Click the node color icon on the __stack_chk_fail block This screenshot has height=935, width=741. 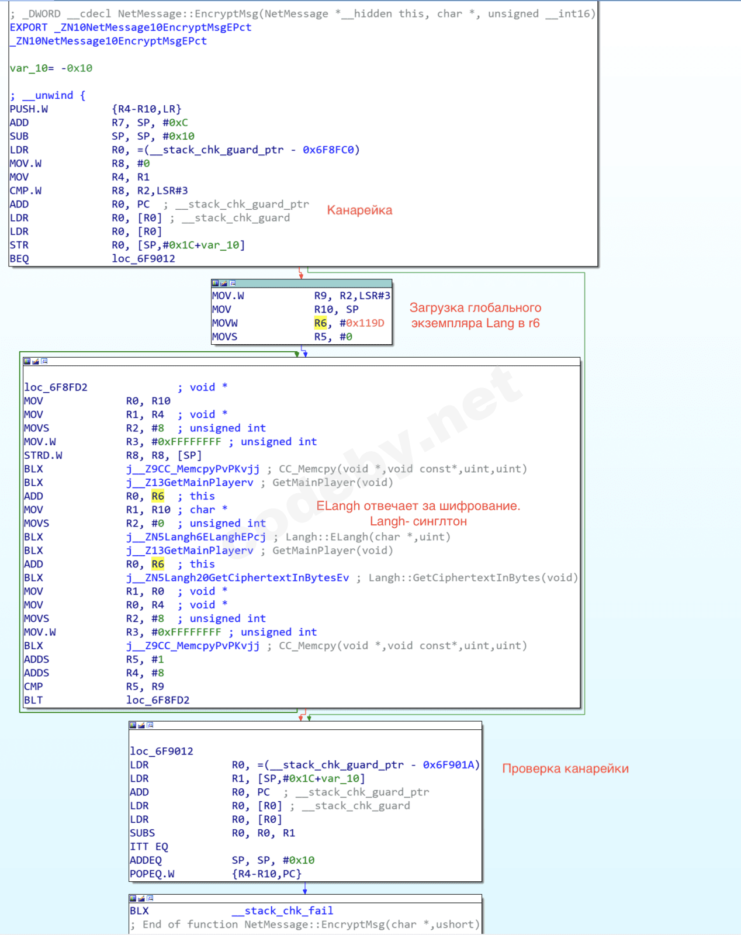point(133,899)
